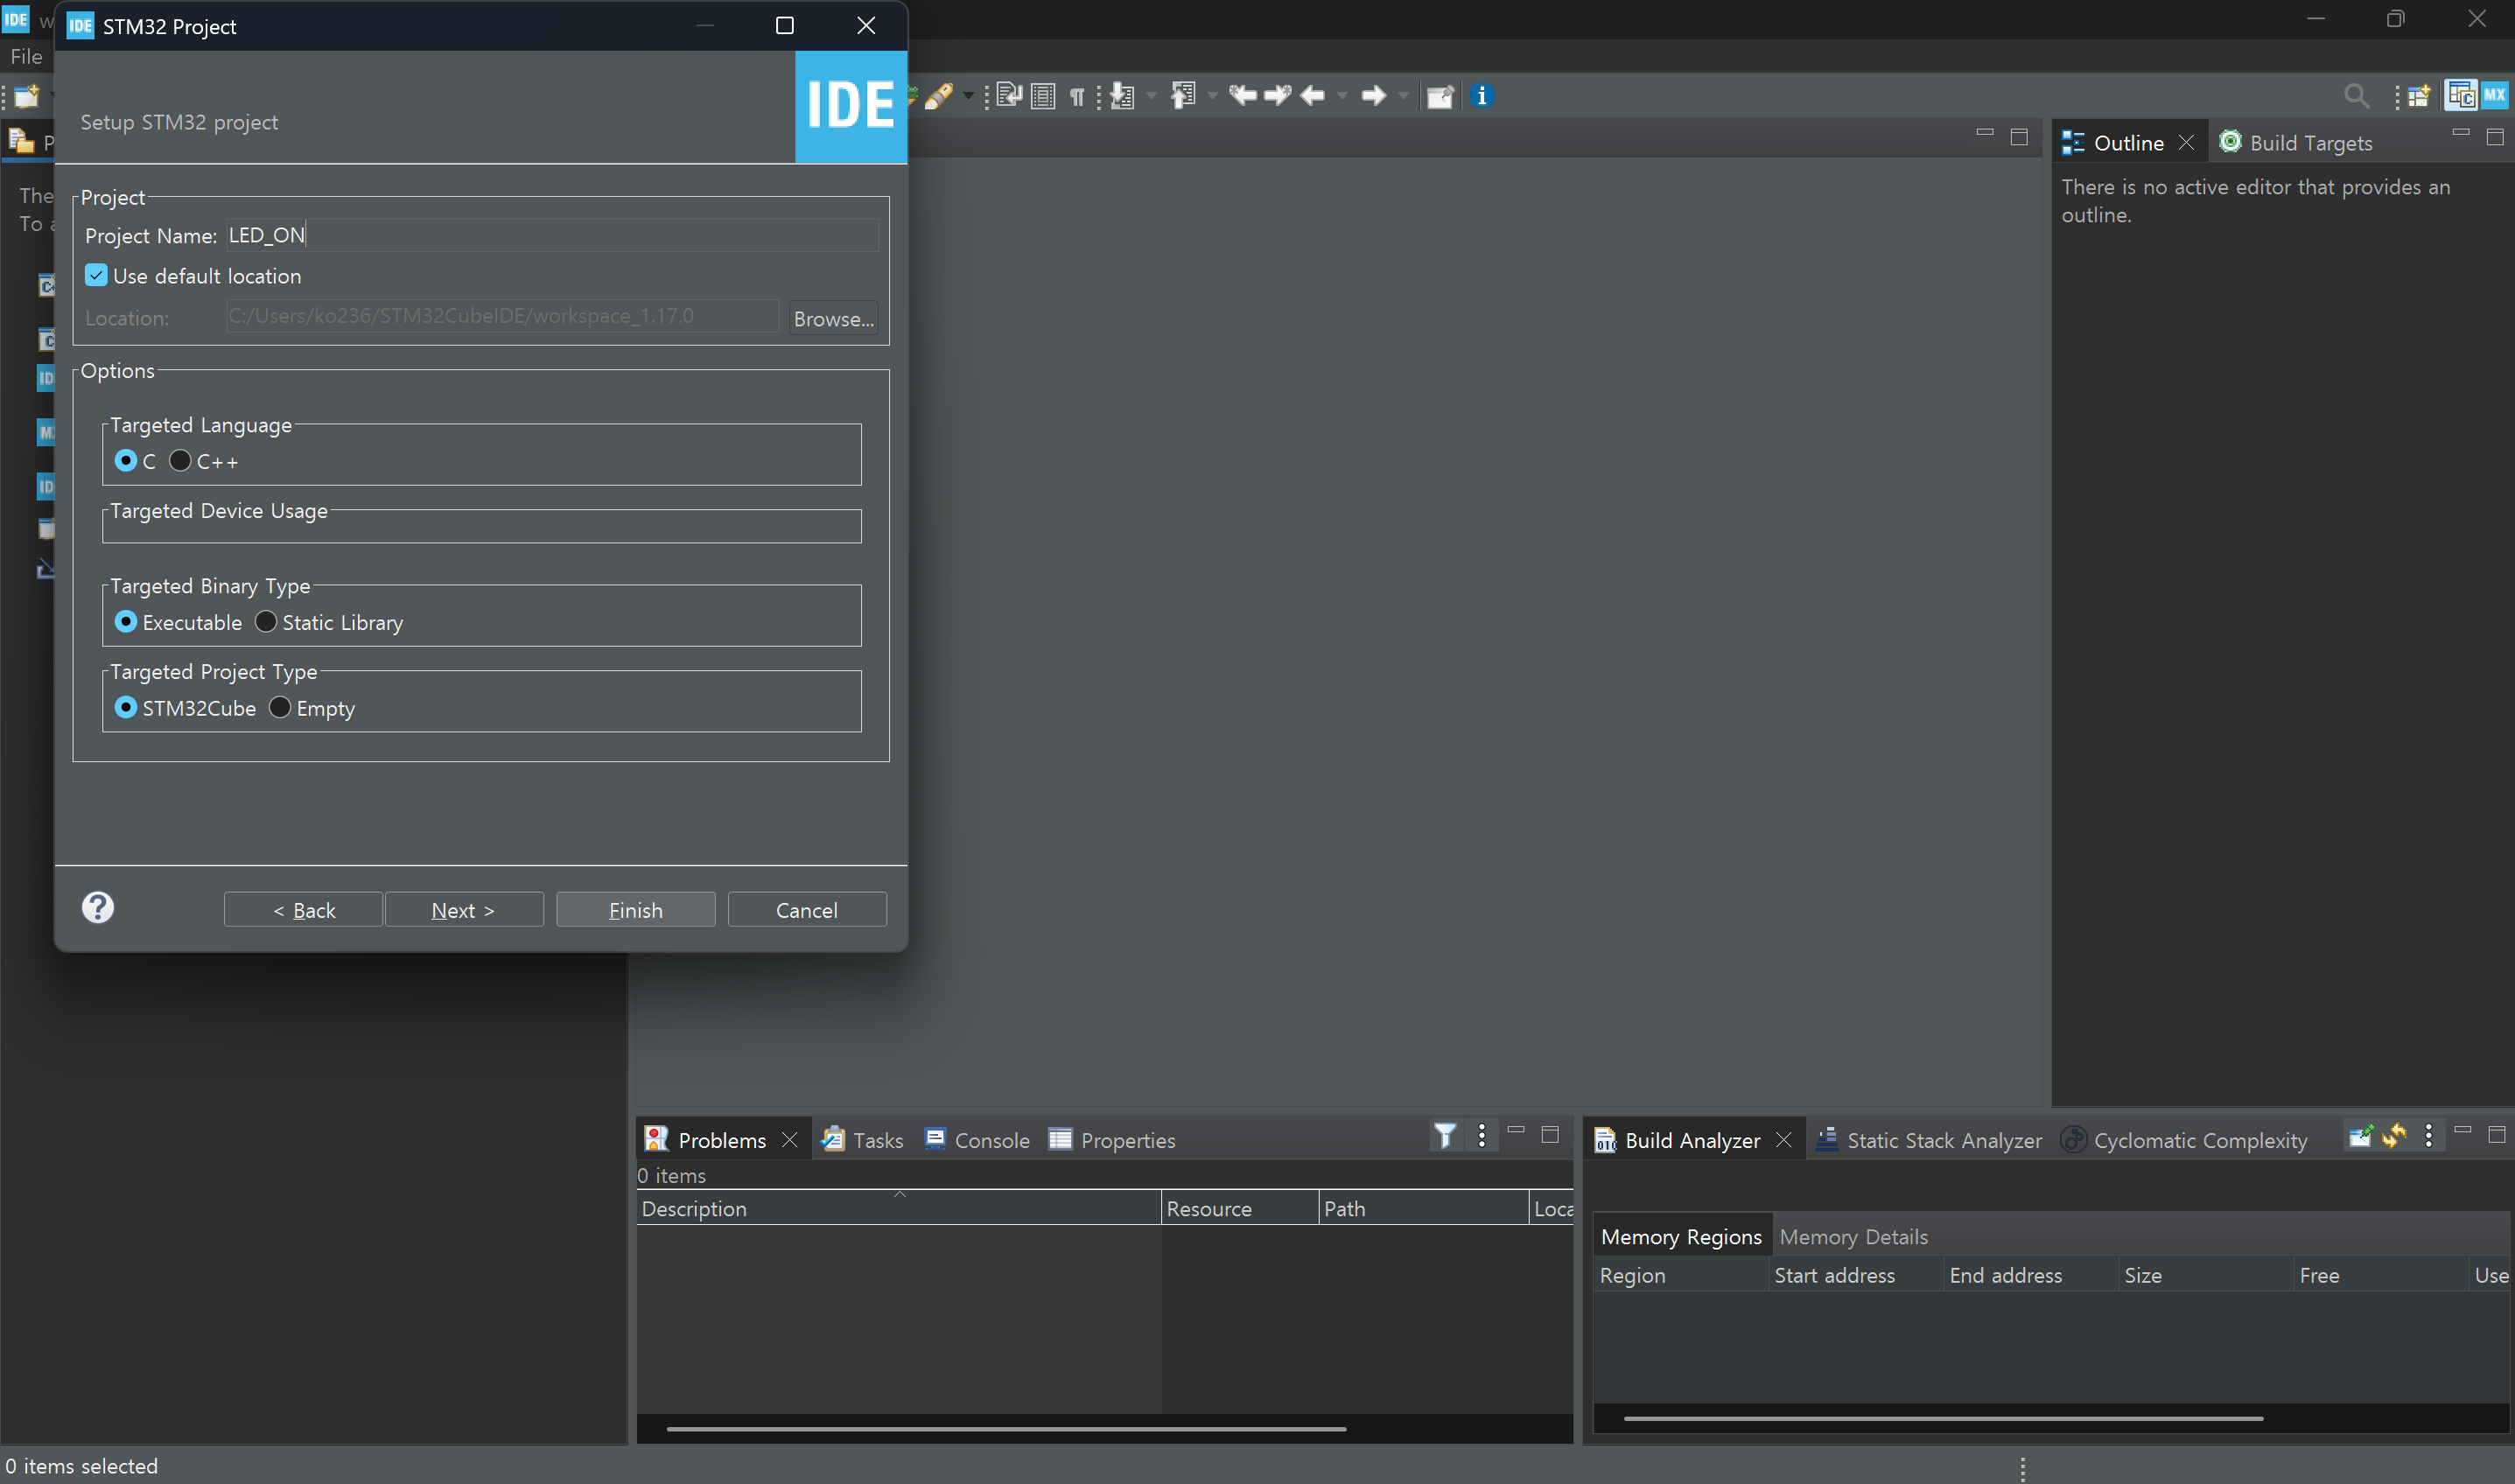
Task: Open the blue information center icon
Action: point(1482,96)
